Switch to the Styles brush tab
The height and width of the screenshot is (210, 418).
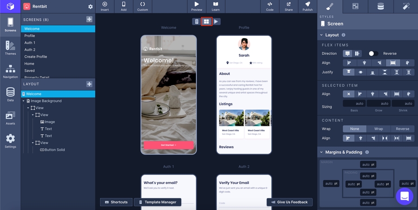(330, 7)
